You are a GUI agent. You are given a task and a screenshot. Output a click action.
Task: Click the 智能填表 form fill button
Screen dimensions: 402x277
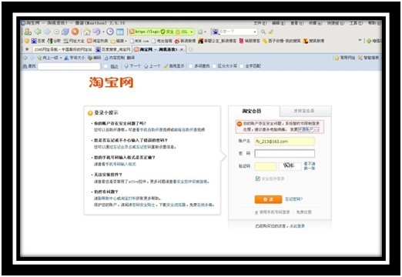tap(368, 58)
